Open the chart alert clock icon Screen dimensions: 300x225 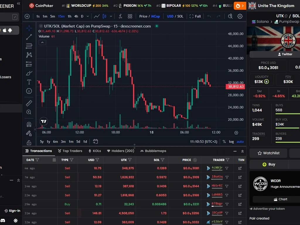coord(230,16)
